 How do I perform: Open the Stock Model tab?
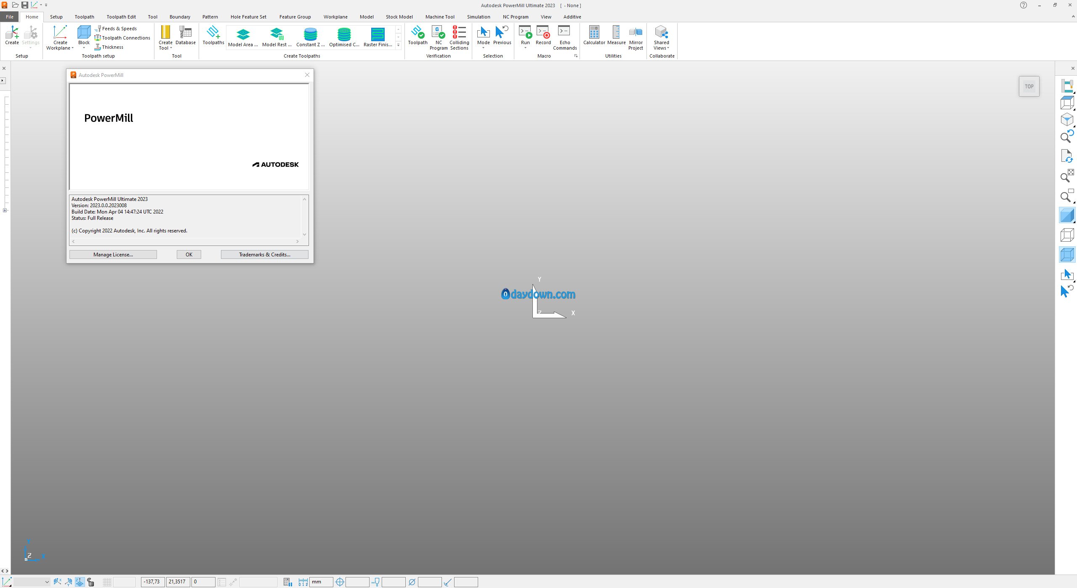tap(399, 17)
